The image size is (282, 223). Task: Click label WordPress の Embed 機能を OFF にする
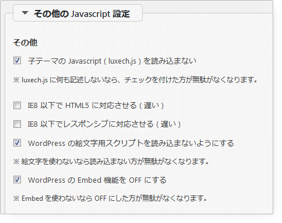coord(97,180)
